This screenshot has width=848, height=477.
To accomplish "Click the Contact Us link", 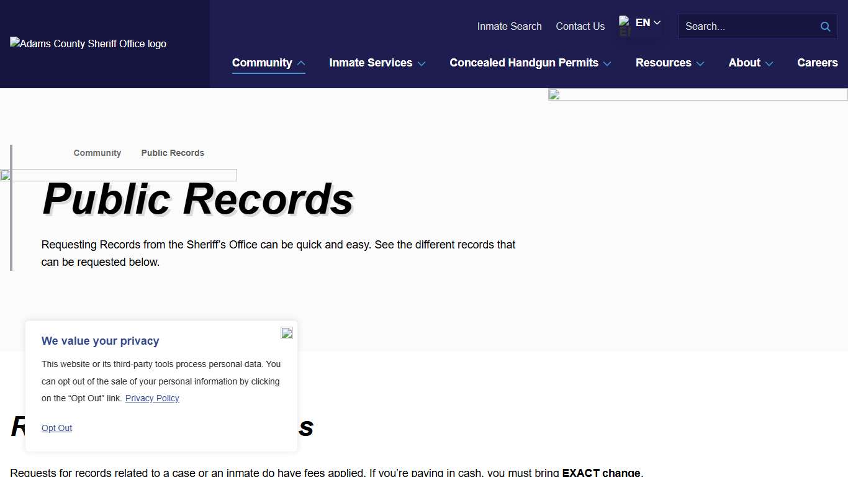I will coord(580,26).
